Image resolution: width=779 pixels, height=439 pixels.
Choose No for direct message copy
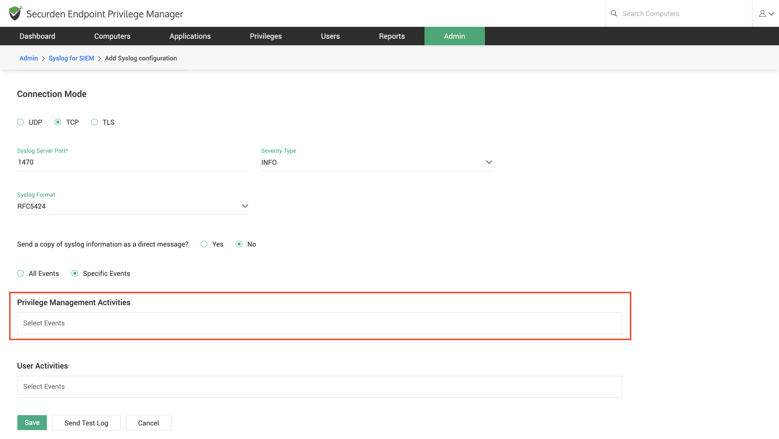[239, 244]
